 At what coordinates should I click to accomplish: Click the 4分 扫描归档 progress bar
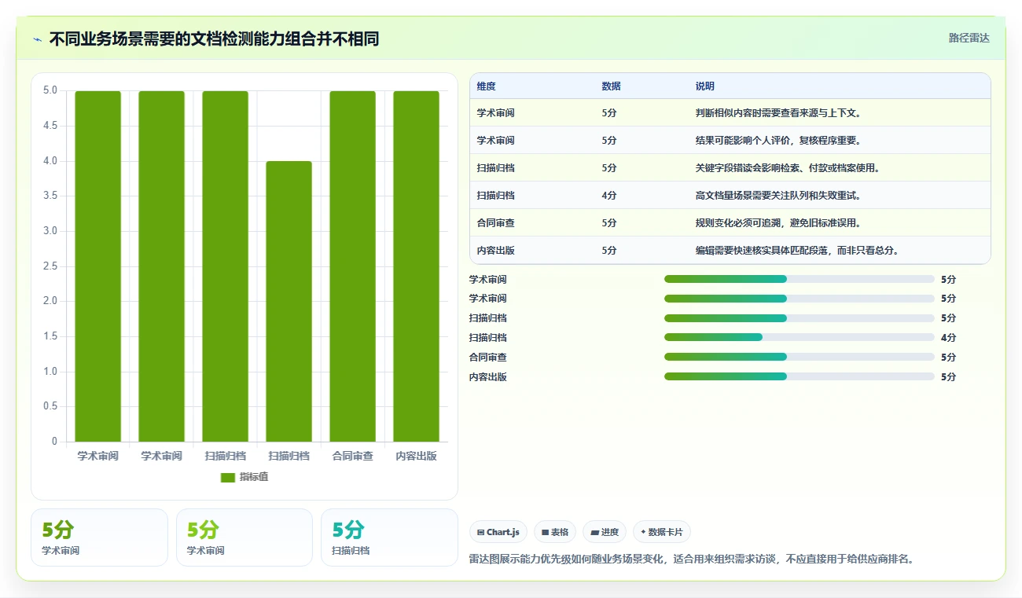tap(799, 337)
